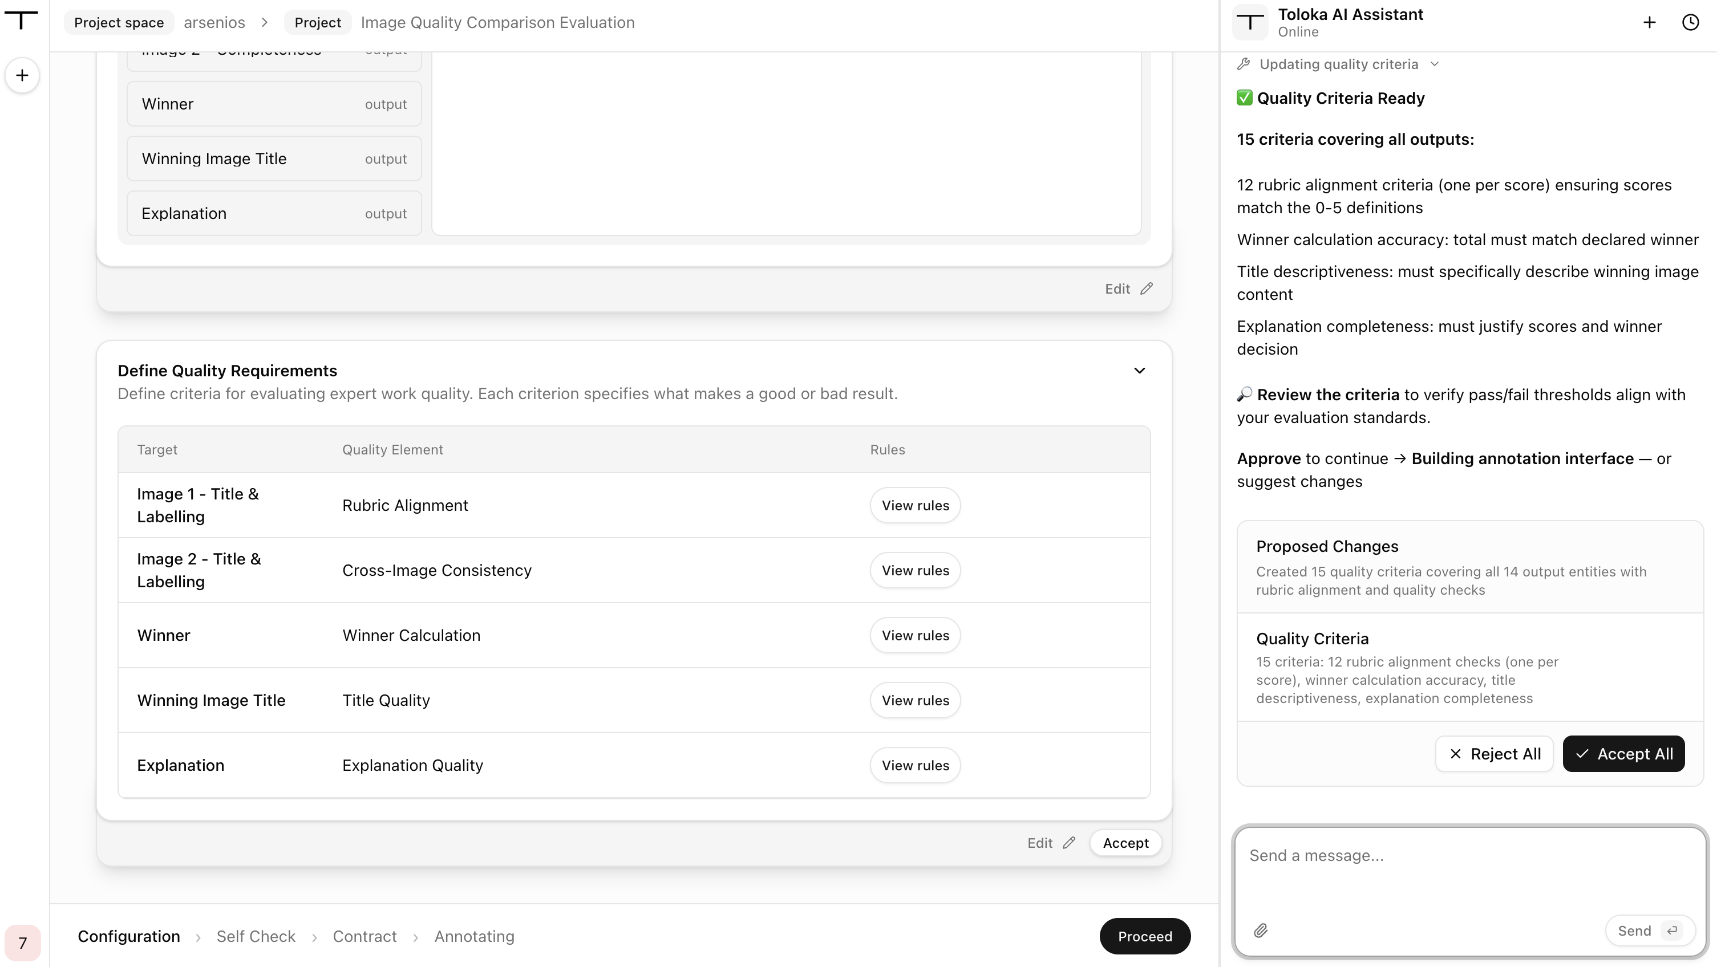
Task: Go to the Contract step
Action: pos(365,936)
